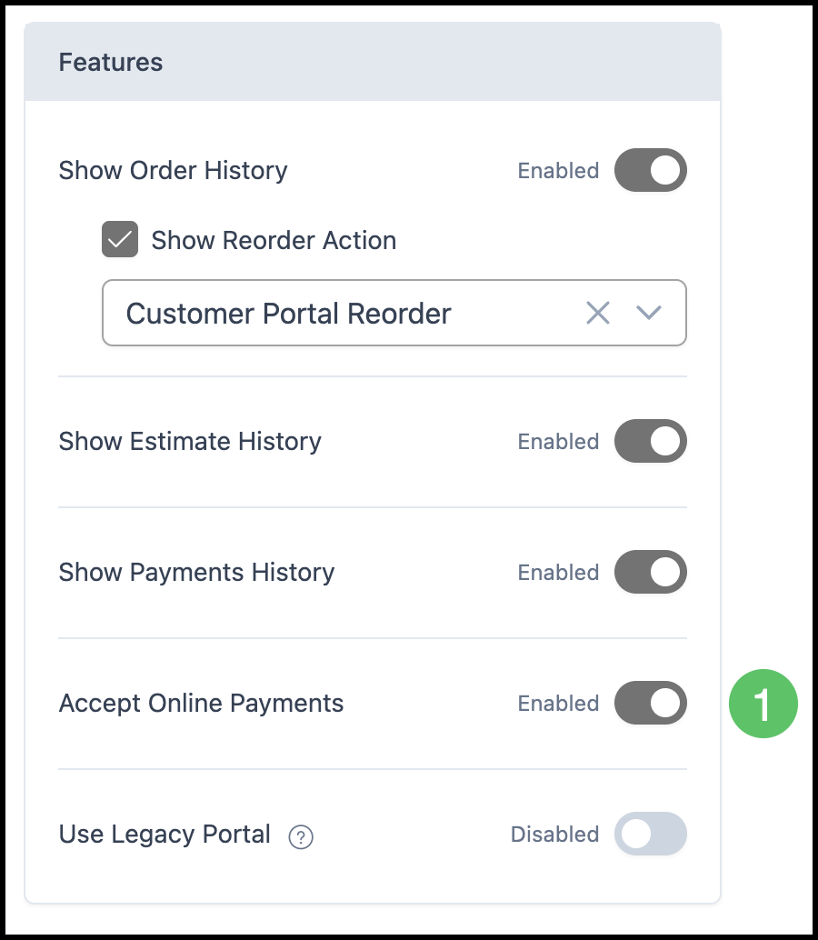Click the Accept Online Payments label
Viewport: 818px width, 940px height.
click(x=202, y=704)
